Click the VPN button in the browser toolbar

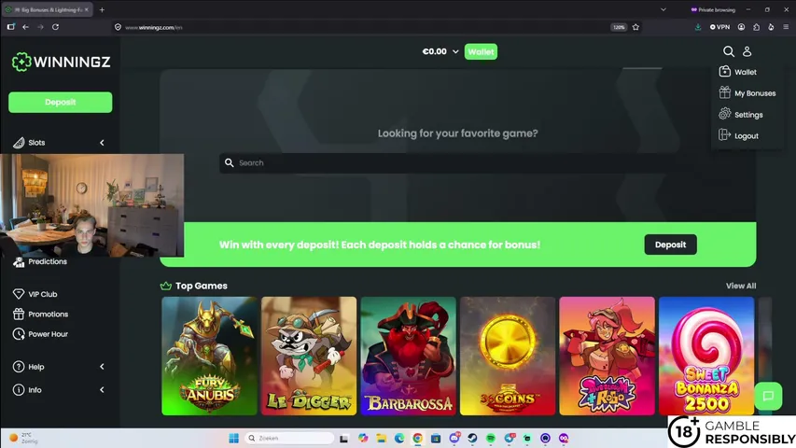pos(719,27)
